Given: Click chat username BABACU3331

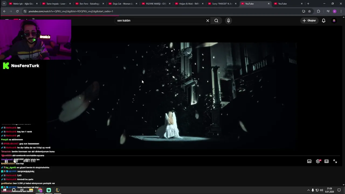Looking at the screenshot, I should (x=8, y=164).
